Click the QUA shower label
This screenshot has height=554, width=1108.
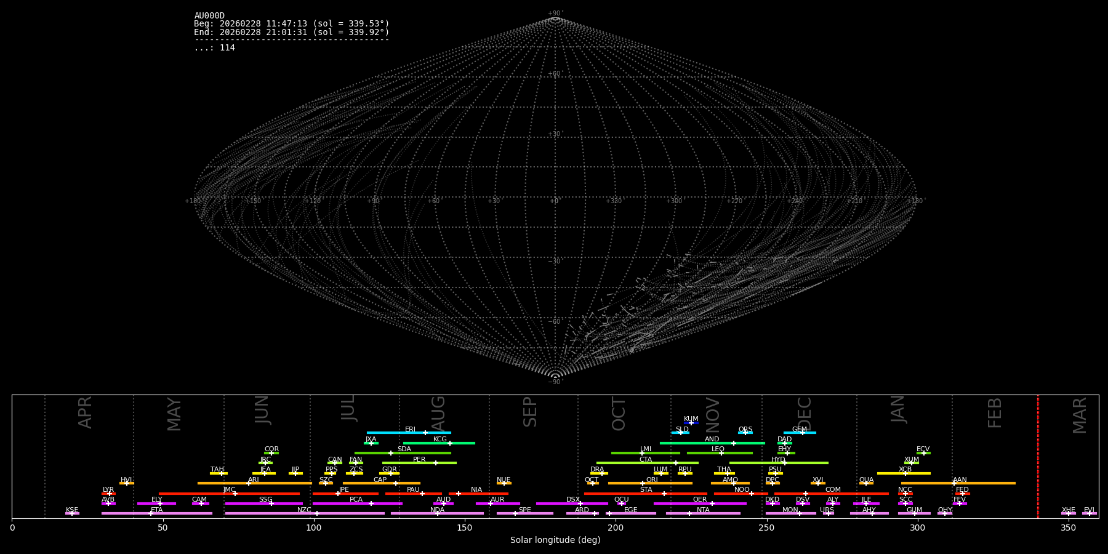[x=866, y=480]
